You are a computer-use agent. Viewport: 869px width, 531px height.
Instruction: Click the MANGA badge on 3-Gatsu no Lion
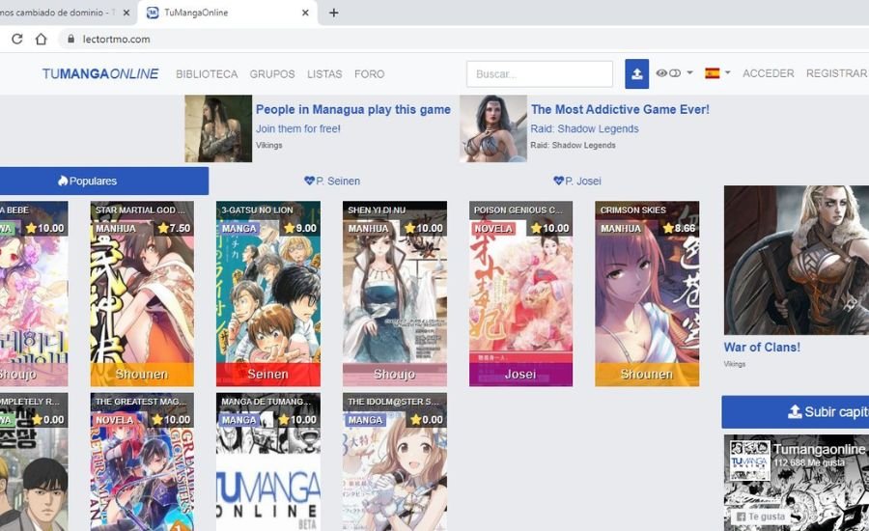239,229
